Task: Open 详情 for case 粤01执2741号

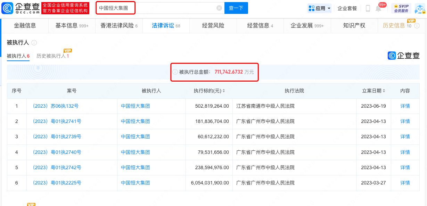Action: 405,121
